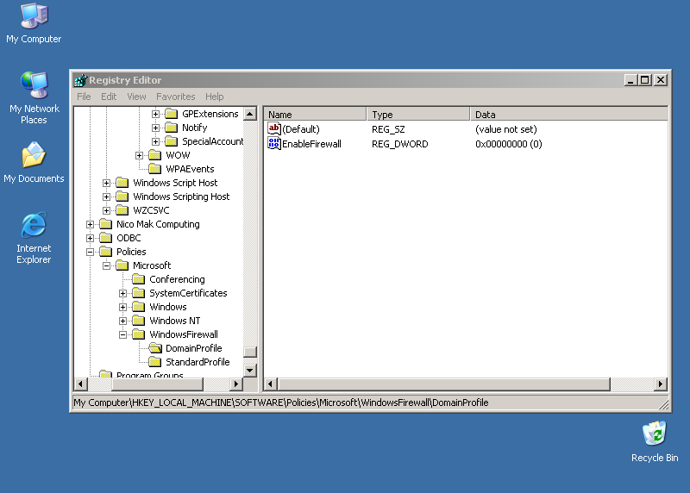Click the Registry Editor title bar icon
The image size is (690, 493).
click(80, 80)
